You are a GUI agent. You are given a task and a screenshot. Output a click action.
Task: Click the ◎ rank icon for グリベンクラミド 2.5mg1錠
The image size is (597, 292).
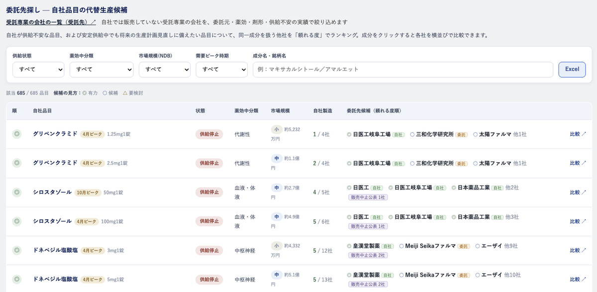point(16,163)
